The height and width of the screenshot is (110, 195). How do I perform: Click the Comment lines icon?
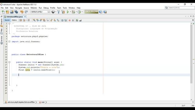77,20
